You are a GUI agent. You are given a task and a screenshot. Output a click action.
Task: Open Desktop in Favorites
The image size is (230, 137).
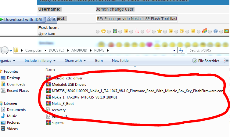pos(13,78)
